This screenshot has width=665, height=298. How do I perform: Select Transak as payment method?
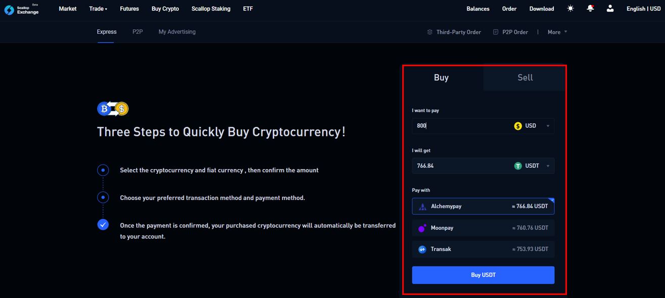point(483,249)
